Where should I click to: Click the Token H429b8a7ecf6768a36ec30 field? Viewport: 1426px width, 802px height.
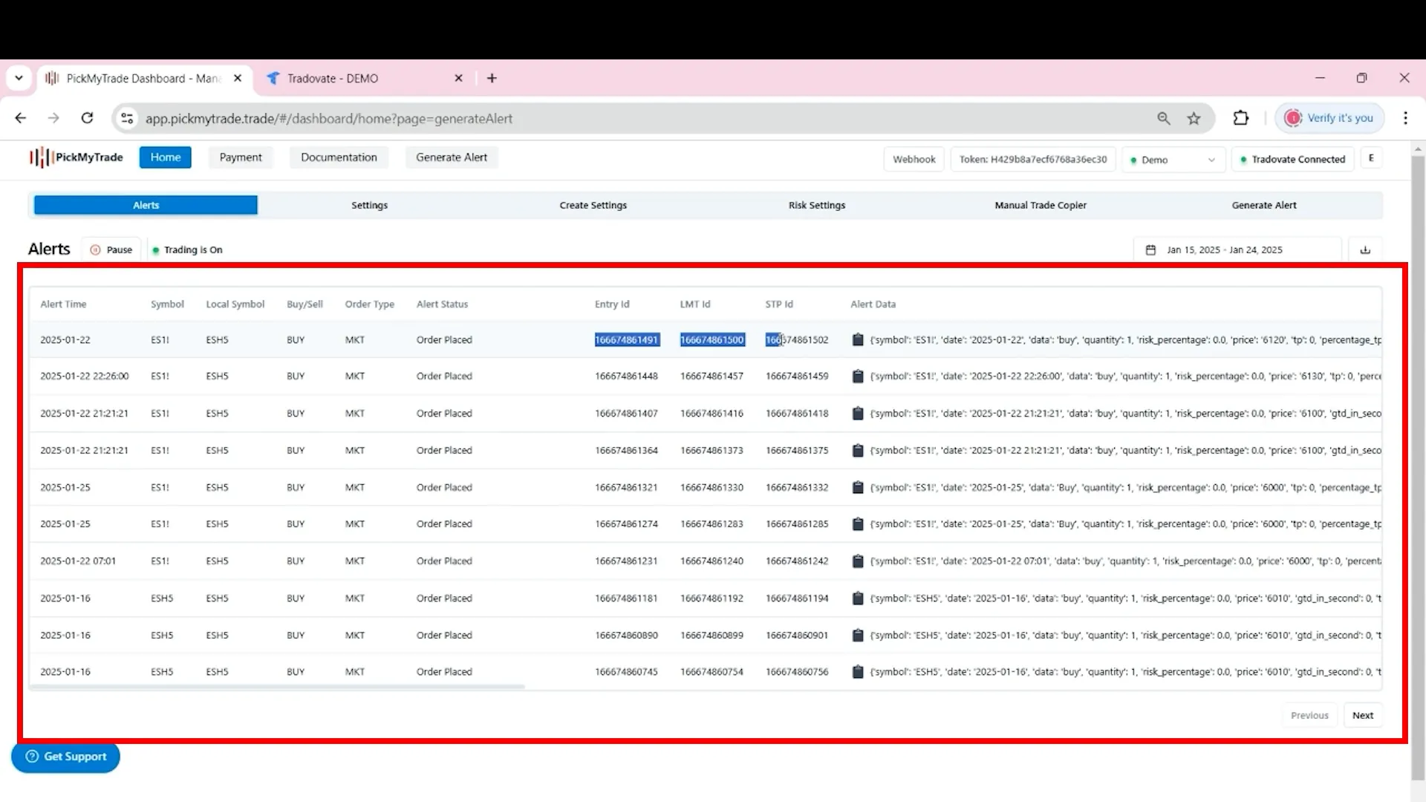1033,160
